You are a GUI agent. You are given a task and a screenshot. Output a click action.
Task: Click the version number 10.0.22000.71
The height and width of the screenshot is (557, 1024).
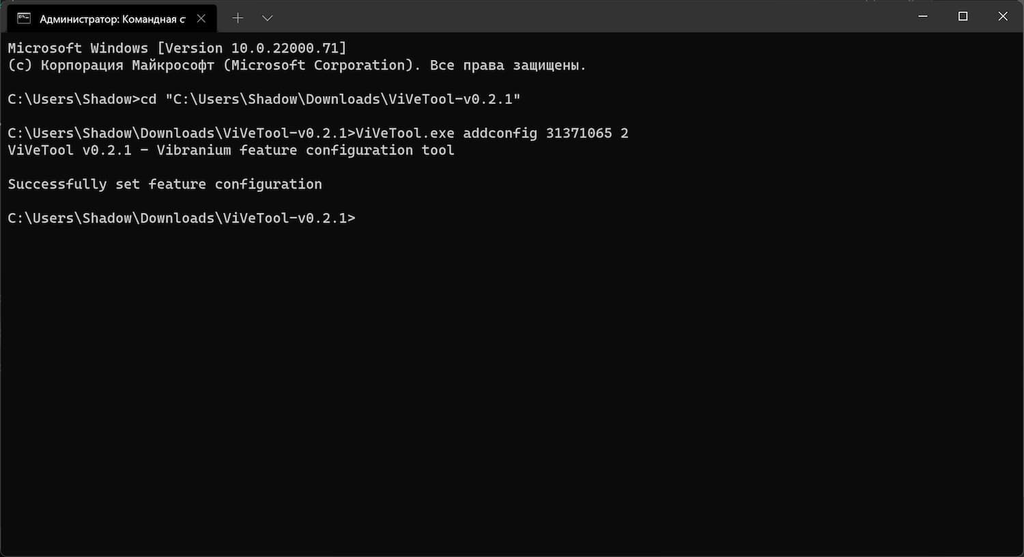(285, 48)
